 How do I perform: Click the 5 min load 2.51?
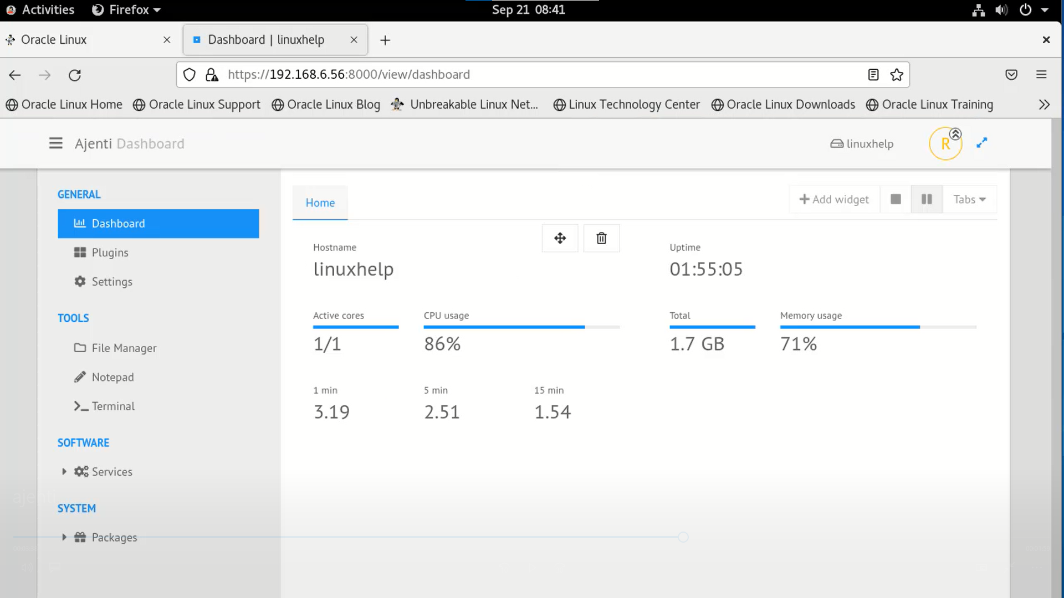(442, 412)
